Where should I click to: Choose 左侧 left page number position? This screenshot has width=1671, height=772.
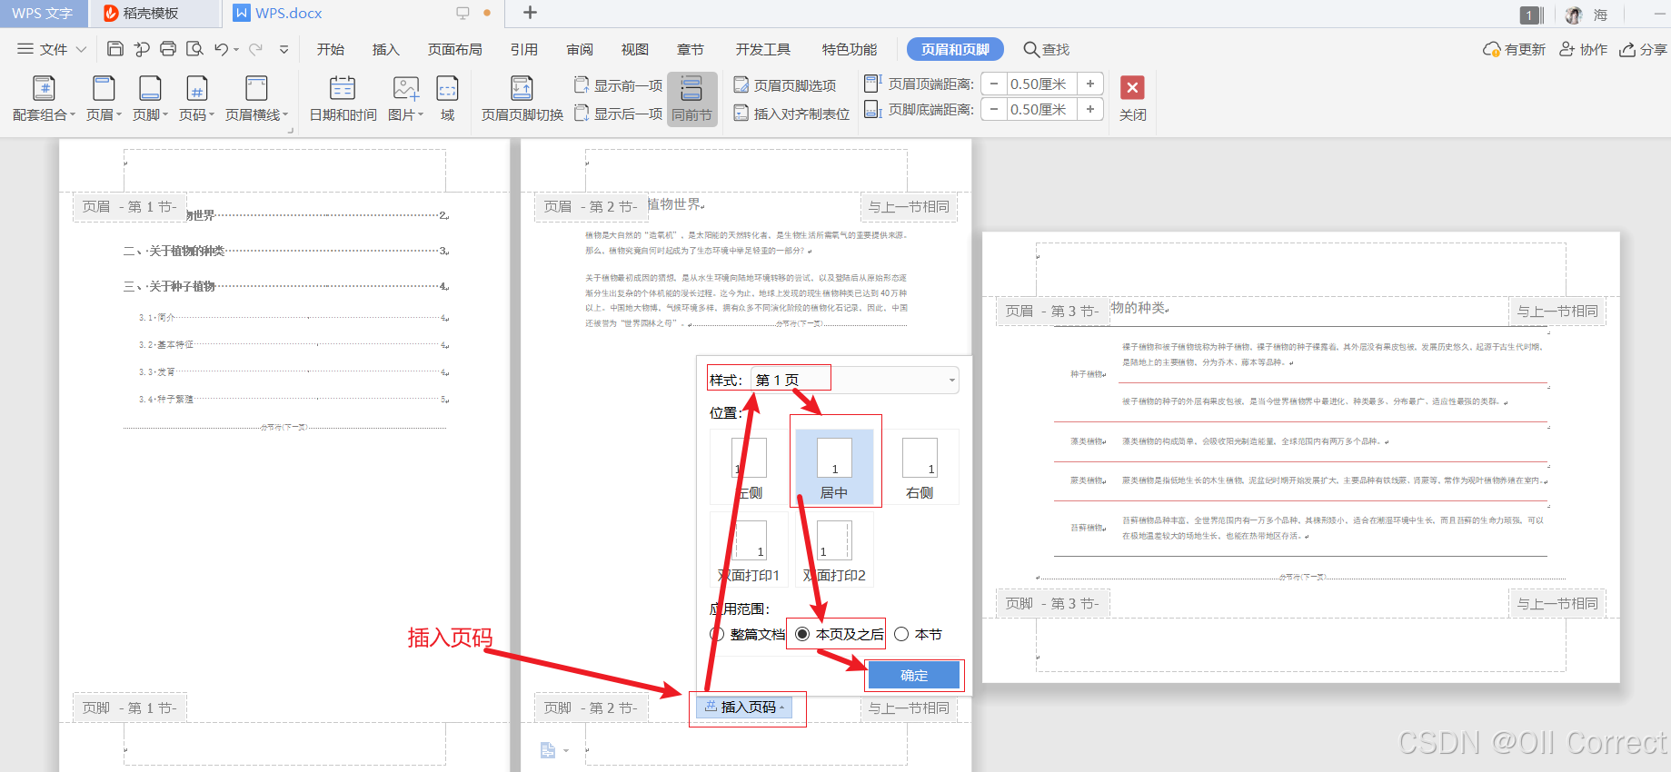pyautogui.click(x=749, y=467)
